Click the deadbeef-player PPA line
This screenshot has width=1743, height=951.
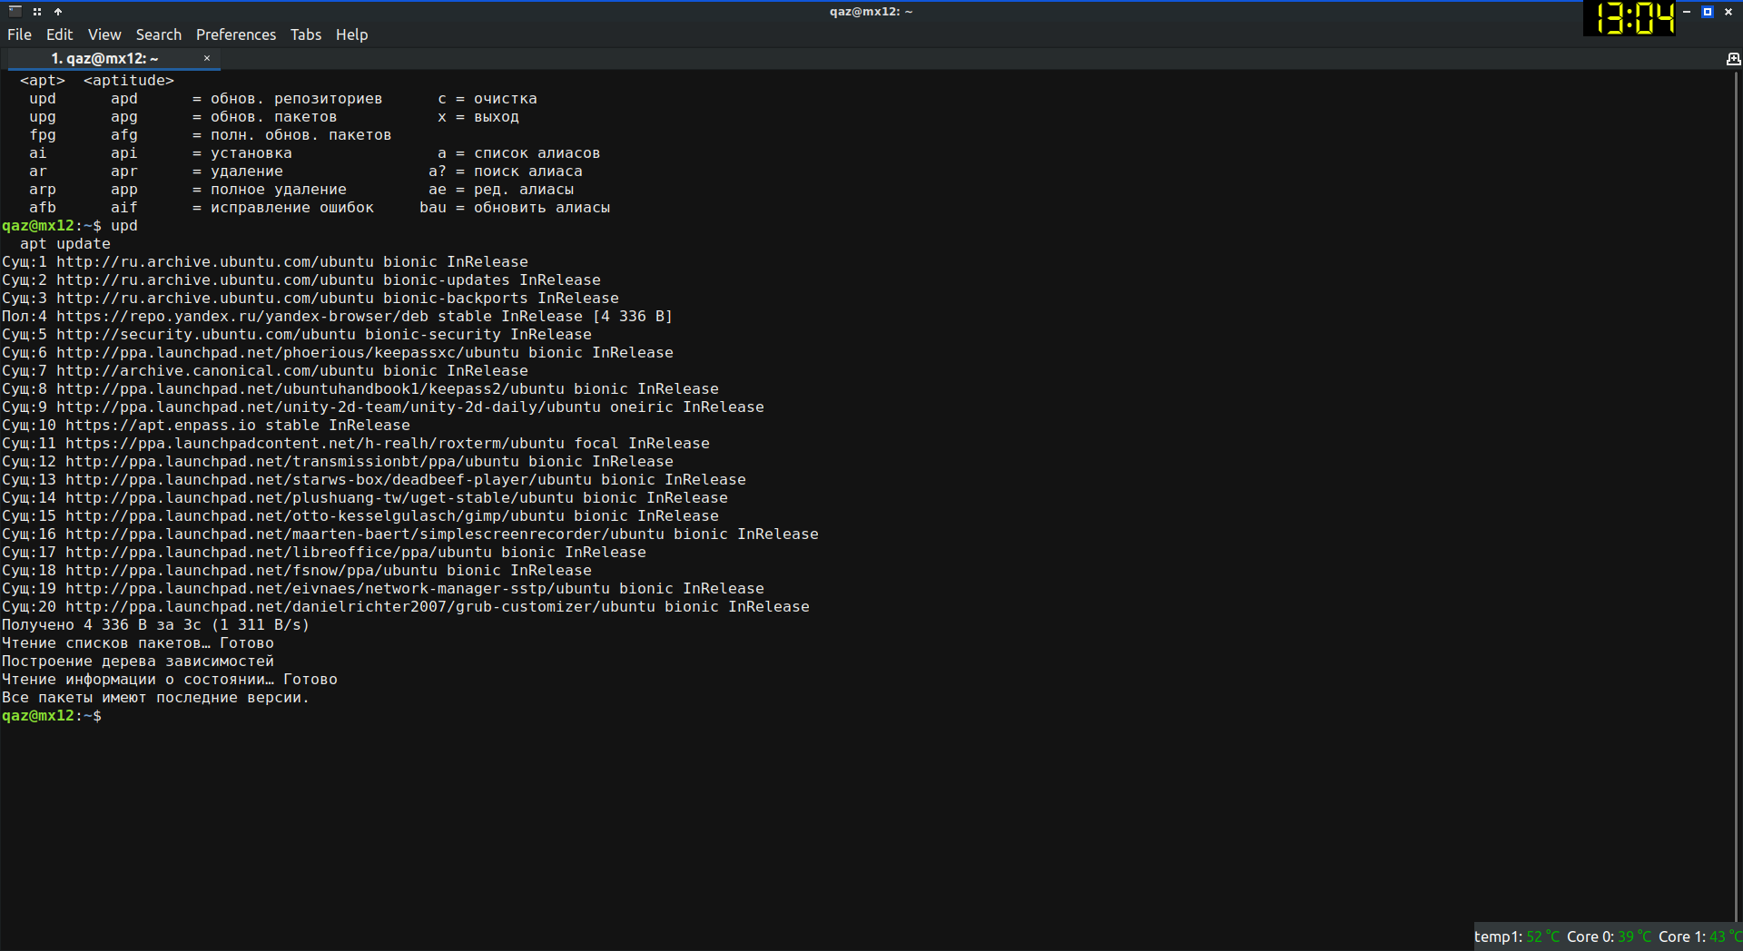(374, 479)
